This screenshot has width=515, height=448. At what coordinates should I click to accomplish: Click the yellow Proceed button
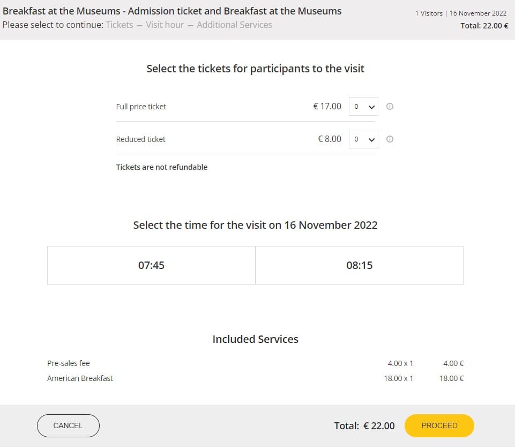tap(439, 426)
